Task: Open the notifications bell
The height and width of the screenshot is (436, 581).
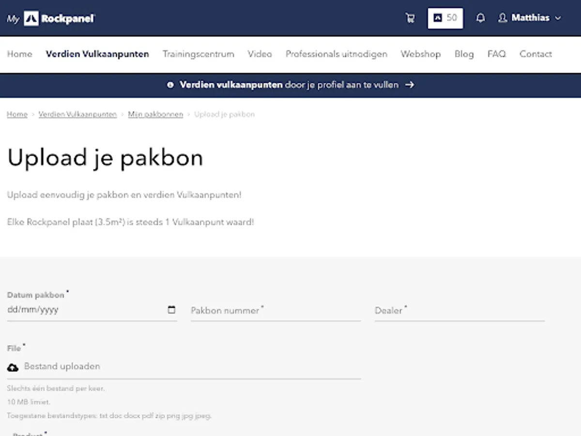Action: pyautogui.click(x=480, y=18)
